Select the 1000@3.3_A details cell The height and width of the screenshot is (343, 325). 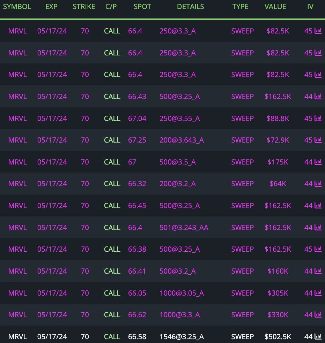pyautogui.click(x=179, y=314)
